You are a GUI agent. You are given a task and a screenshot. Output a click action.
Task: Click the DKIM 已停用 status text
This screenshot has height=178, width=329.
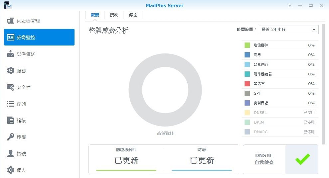309,122
